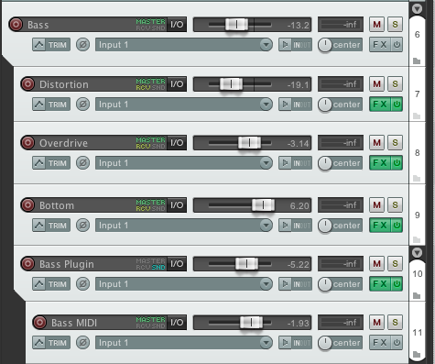
Task: Mute the Bass track
Action: [376, 25]
